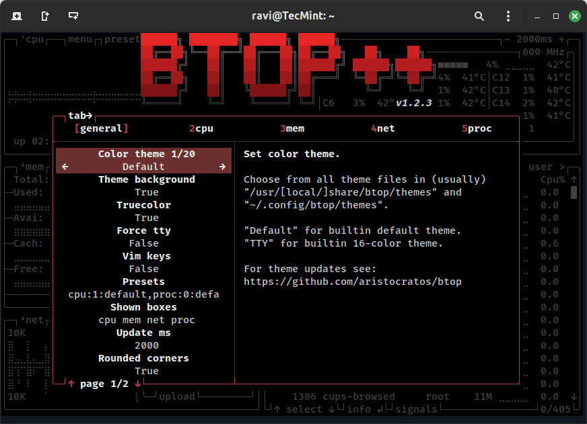Image resolution: width=587 pixels, height=424 pixels.
Task: Toggle Force tty False value
Action: [144, 243]
